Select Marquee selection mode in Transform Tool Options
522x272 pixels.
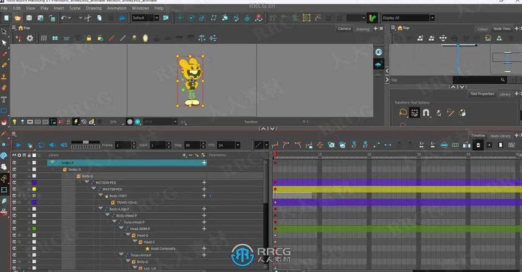(414, 113)
